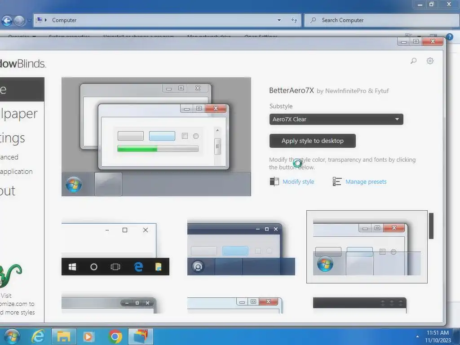Open the Wallpaper tab in sidebar

coord(19,114)
